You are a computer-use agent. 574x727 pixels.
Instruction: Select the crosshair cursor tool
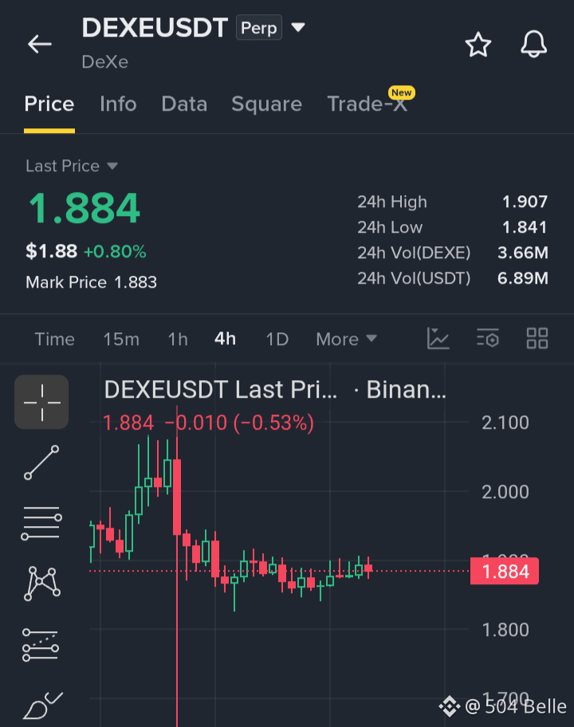pyautogui.click(x=41, y=402)
